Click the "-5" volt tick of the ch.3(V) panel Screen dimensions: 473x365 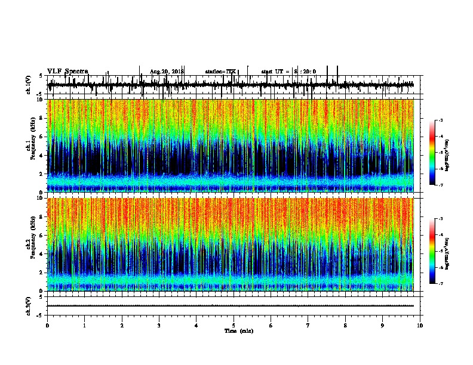coord(40,315)
